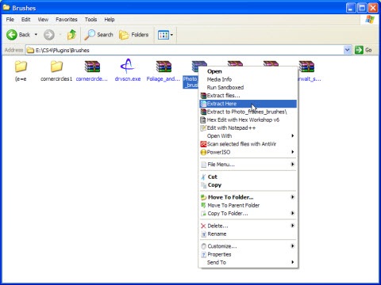Click the Properties icon in menu

(x=203, y=254)
